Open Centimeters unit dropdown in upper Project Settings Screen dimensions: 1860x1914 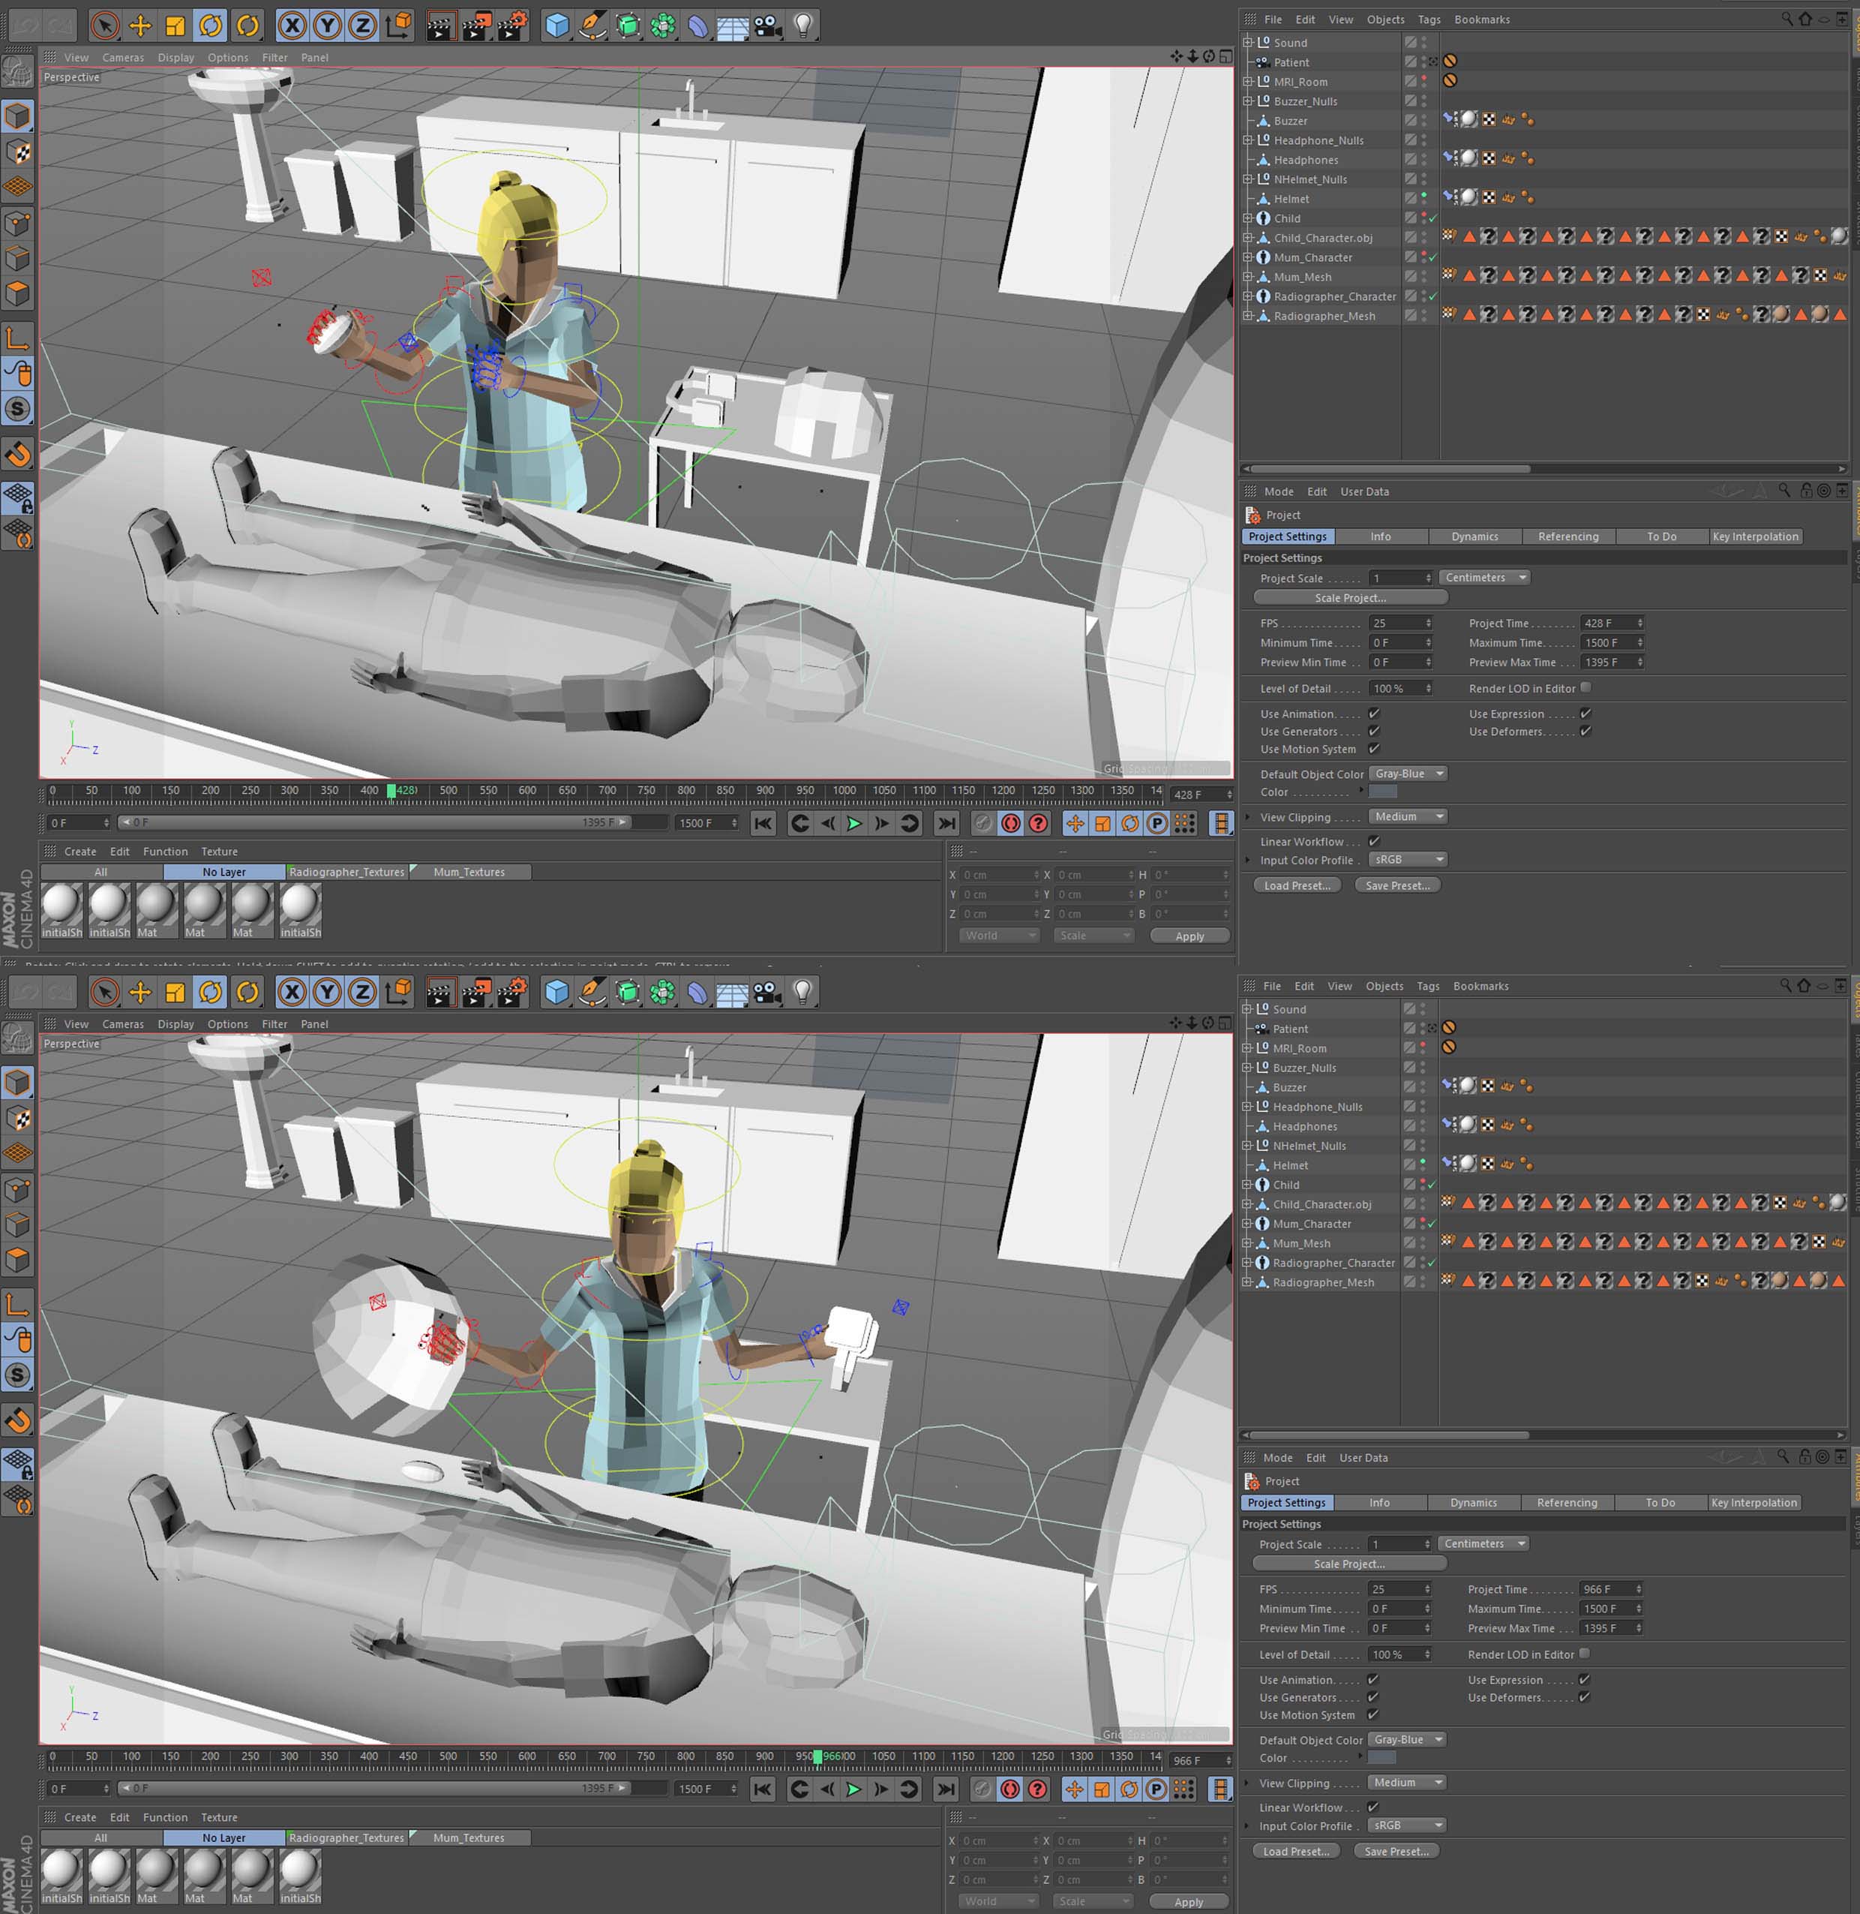[x=1484, y=578]
